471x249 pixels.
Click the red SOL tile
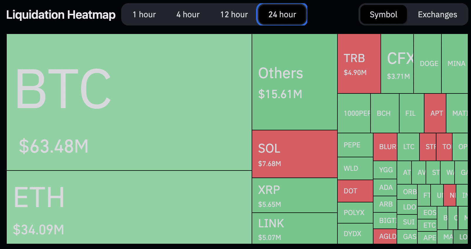(294, 154)
